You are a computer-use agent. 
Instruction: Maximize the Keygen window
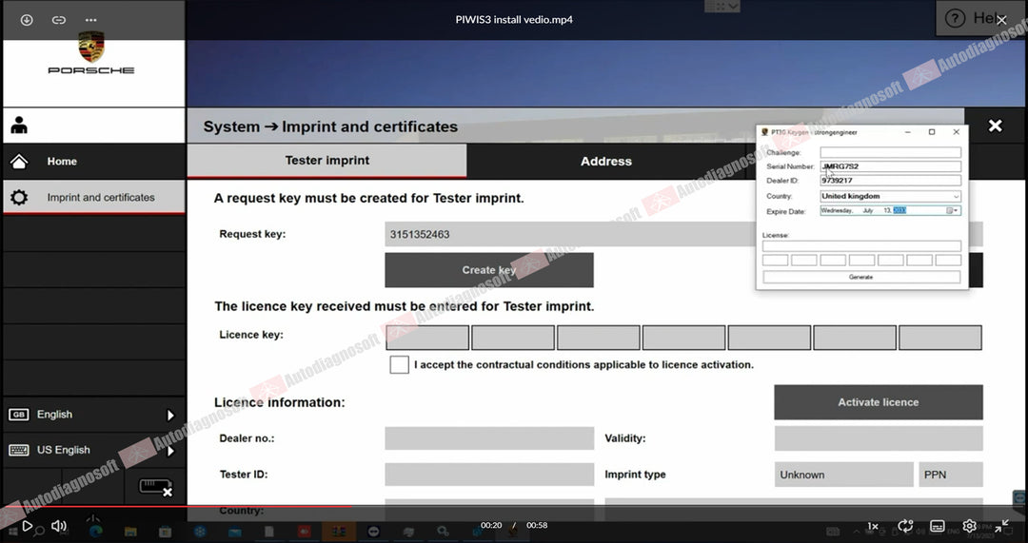(x=932, y=132)
